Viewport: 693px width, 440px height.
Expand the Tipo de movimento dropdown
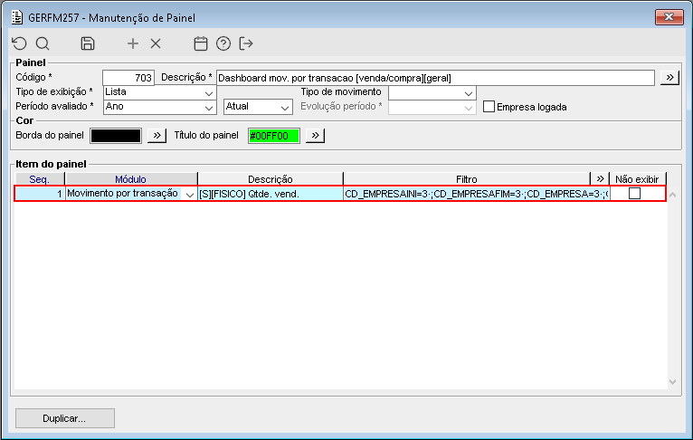point(469,93)
